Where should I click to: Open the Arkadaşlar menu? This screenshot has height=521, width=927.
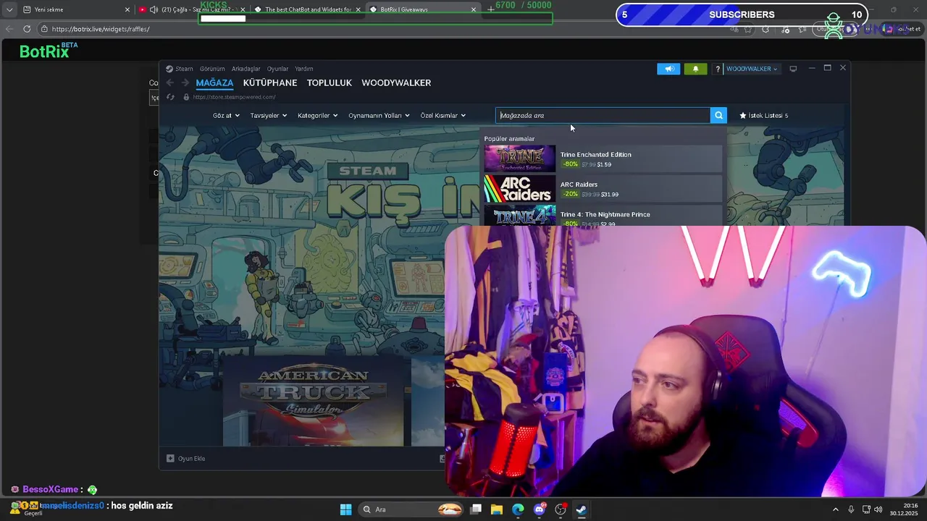click(x=246, y=69)
